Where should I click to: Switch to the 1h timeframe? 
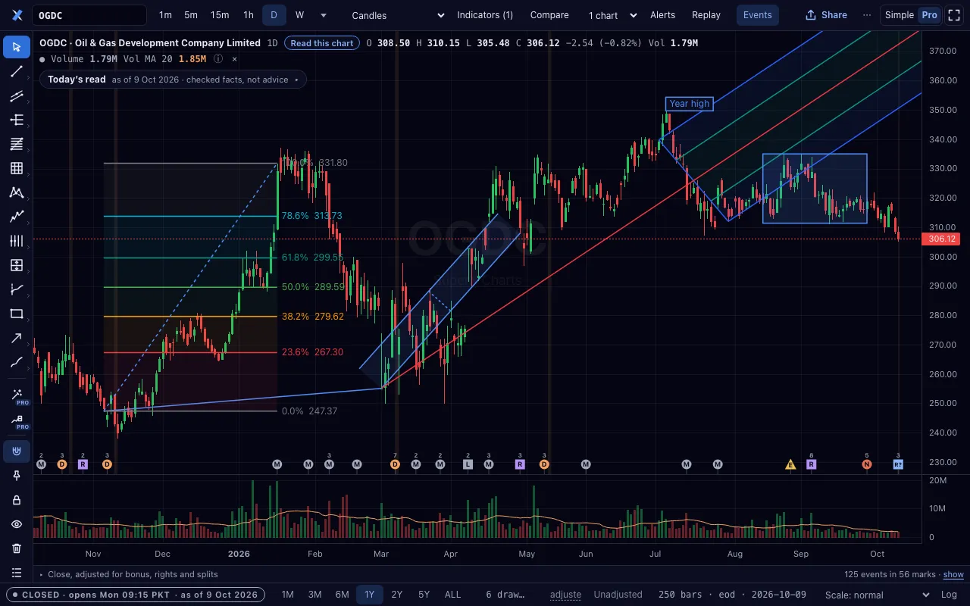click(x=249, y=15)
